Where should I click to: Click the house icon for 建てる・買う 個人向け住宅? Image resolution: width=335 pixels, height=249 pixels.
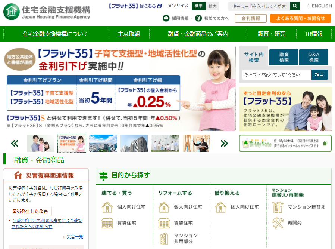tap(107, 207)
